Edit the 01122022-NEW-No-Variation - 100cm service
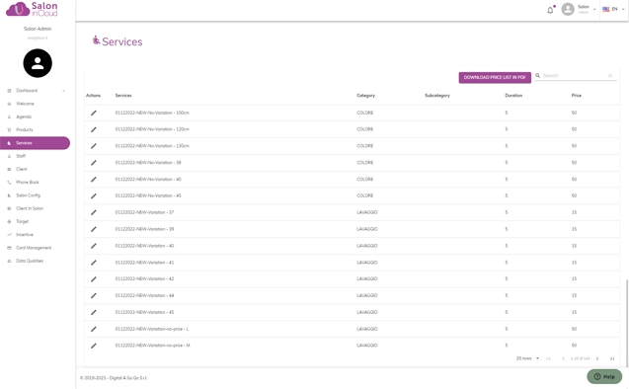 (94, 113)
